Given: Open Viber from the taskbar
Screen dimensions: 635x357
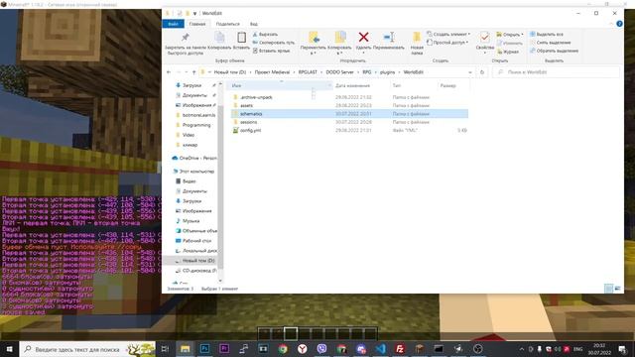Looking at the screenshot, I should [321, 349].
